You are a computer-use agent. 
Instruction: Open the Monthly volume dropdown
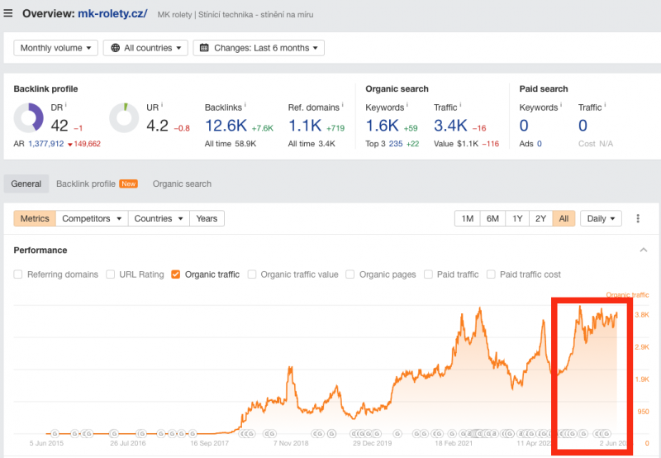coord(55,48)
